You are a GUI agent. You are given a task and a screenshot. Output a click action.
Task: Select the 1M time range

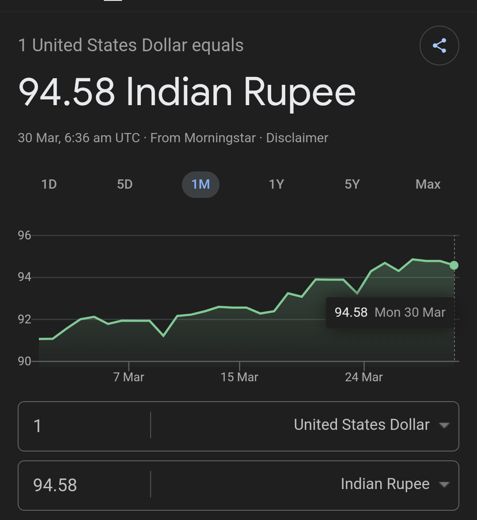click(201, 184)
